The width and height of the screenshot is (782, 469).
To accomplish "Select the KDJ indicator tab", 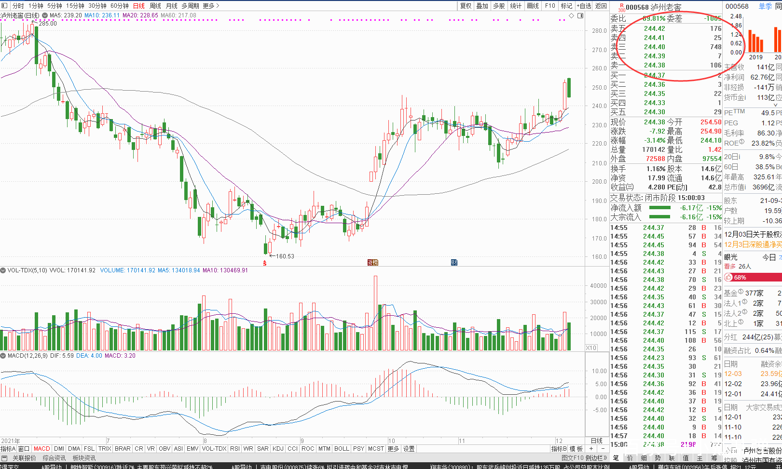I will [278, 449].
